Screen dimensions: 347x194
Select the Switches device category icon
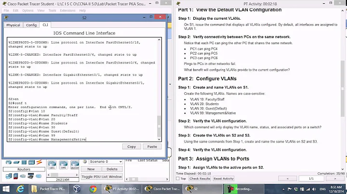click(x=16, y=162)
